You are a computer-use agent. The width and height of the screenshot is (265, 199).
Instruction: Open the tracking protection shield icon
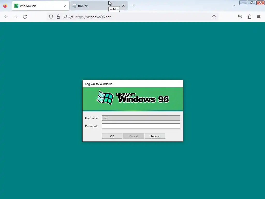[x=51, y=17]
